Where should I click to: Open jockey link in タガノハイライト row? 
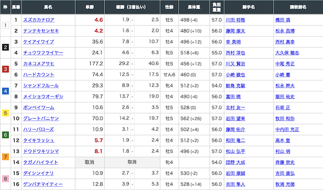click(x=235, y=162)
